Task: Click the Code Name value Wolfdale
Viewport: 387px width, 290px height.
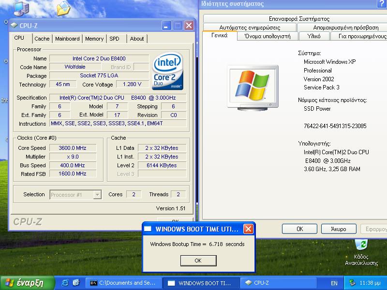Action: tap(75, 67)
